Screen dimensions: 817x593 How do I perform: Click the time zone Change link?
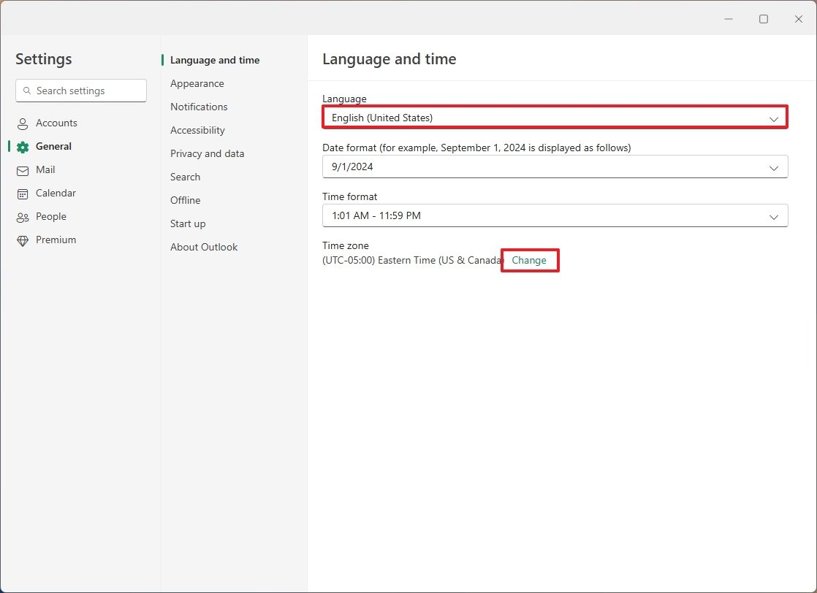click(529, 260)
